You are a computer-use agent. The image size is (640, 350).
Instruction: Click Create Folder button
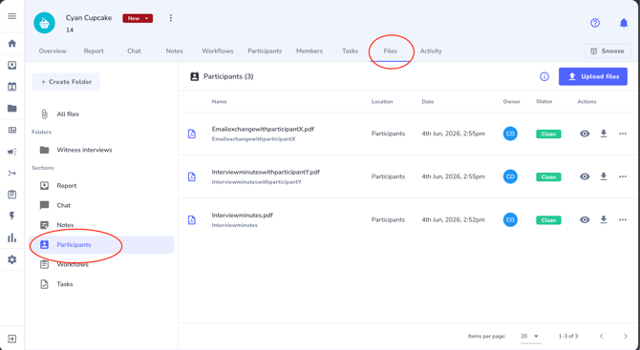(x=66, y=82)
